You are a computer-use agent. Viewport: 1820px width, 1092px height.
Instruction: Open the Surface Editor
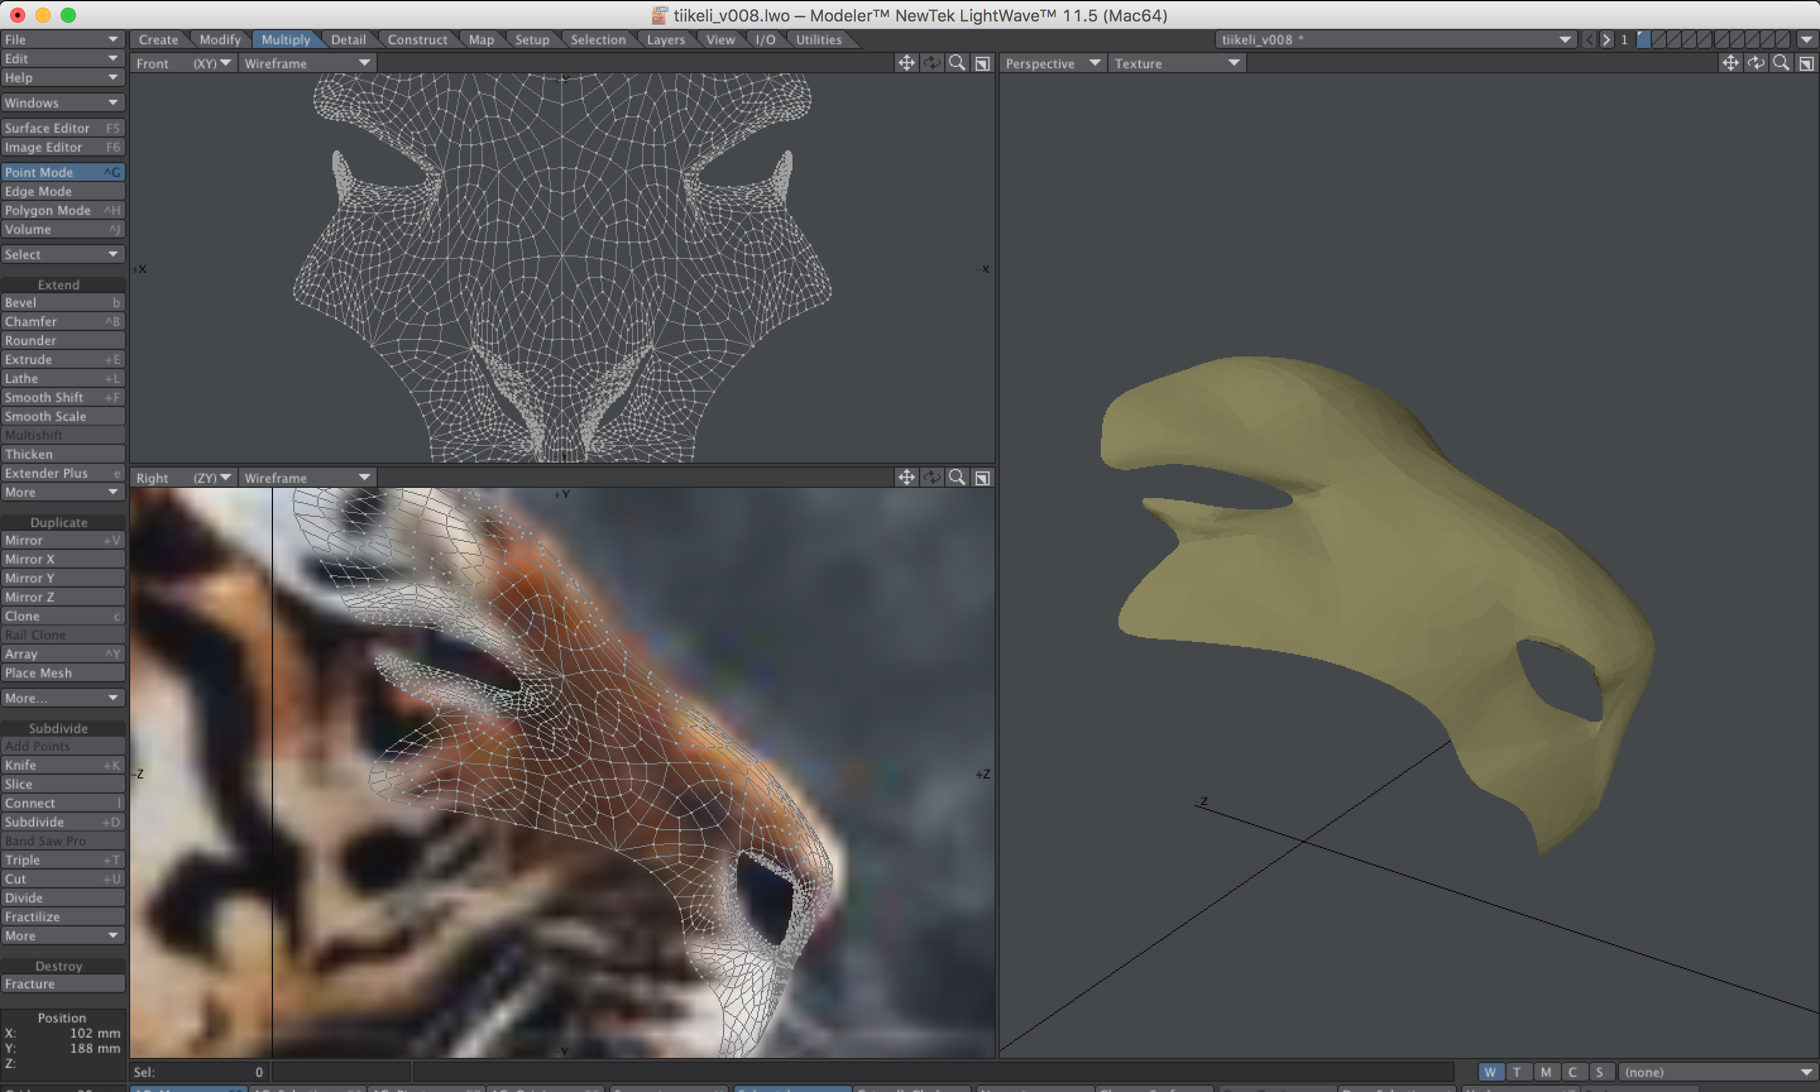(63, 127)
